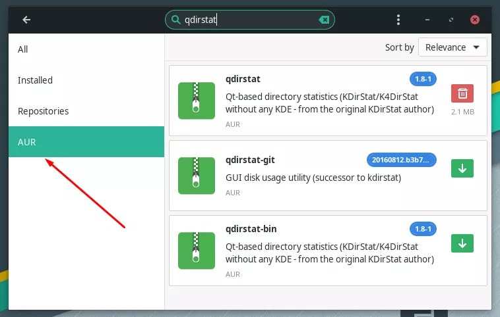Select the AUR category
Screen dimensions: 500x317
(x=86, y=142)
